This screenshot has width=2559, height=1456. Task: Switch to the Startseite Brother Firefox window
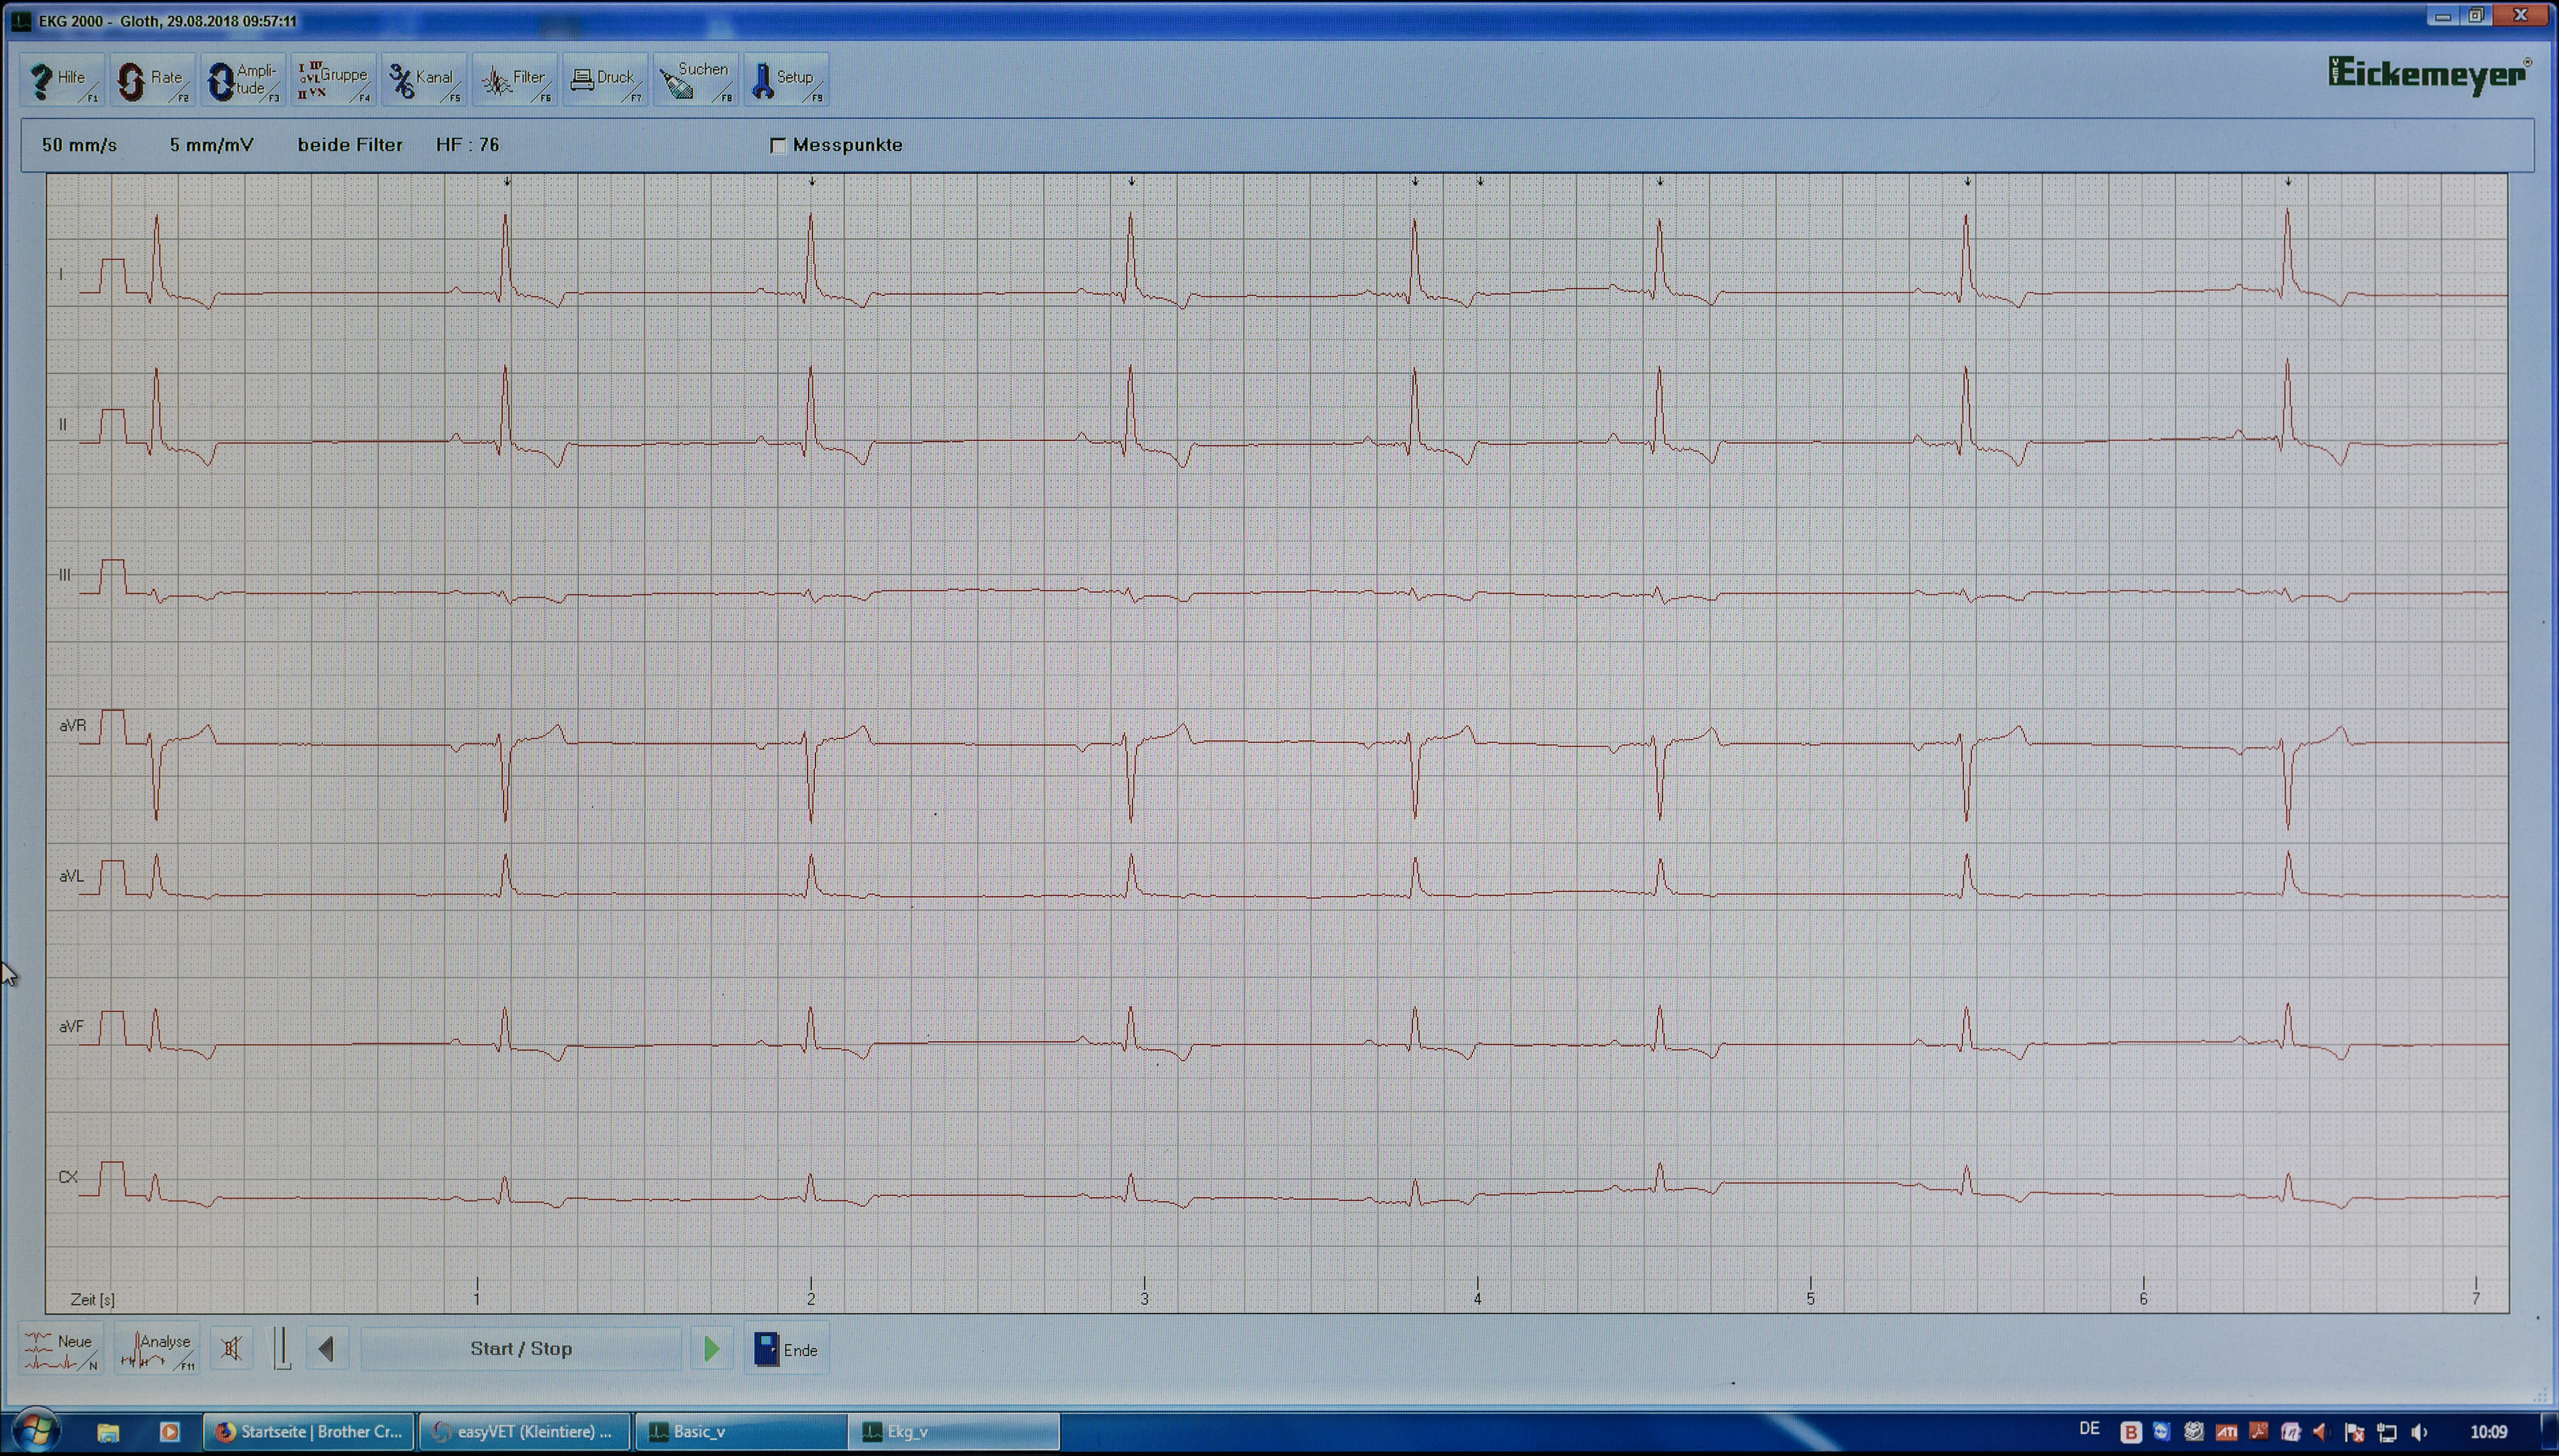308,1432
